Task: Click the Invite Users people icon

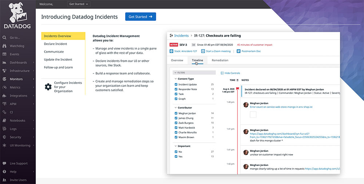Action: [x=4, y=180]
